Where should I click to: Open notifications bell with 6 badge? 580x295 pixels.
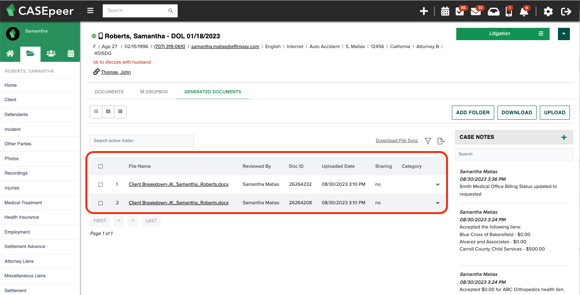point(524,12)
